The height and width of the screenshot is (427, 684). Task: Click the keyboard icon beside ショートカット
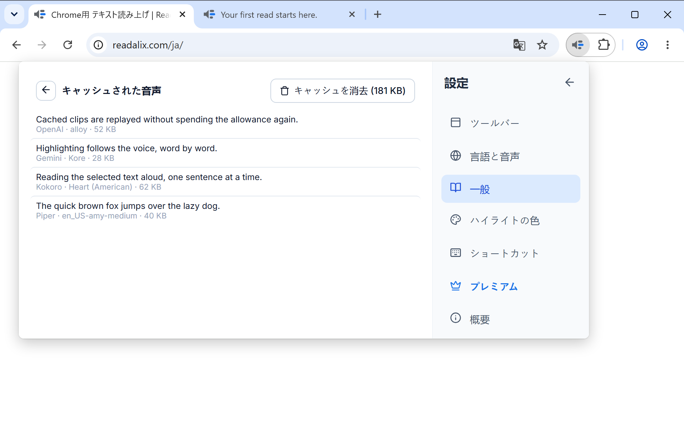pos(455,253)
